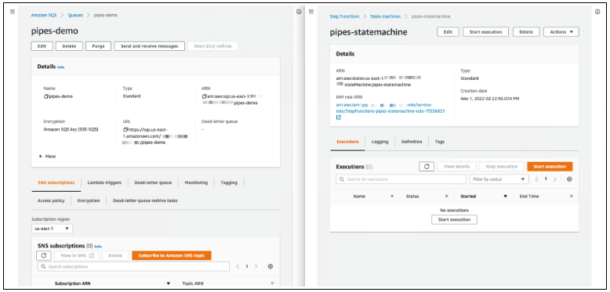Copy the pipes-demo queue name icon
Screen dimensions: 610x292
tap(46, 96)
